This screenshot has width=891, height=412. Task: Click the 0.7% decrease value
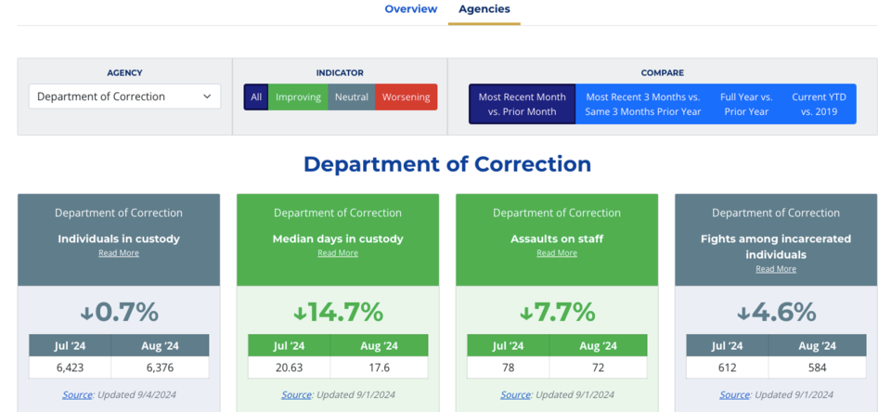[x=127, y=312]
